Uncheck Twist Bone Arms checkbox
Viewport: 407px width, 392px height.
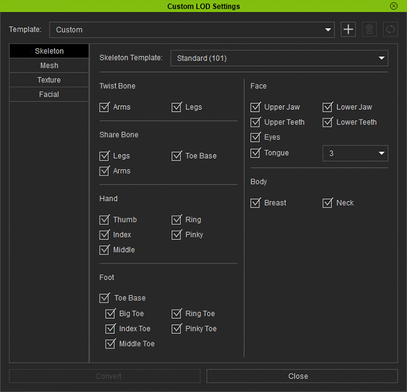click(x=104, y=107)
